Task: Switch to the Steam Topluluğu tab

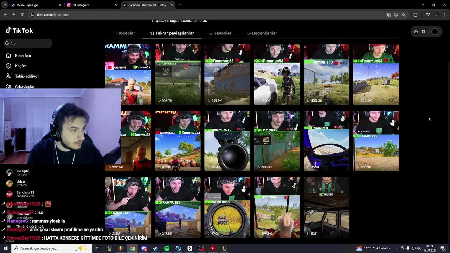Action: (34, 5)
